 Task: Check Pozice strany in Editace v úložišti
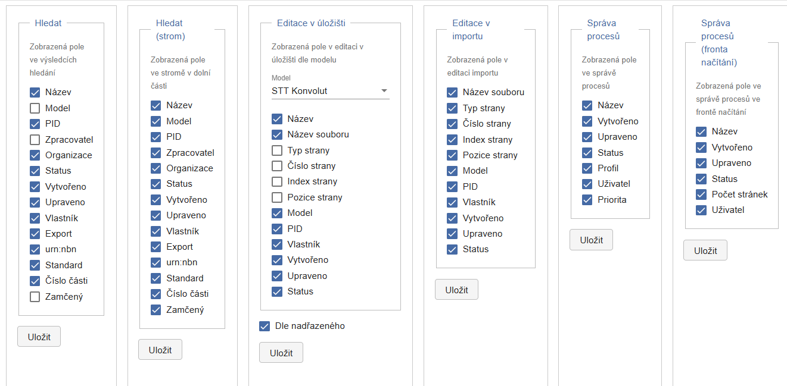pyautogui.click(x=277, y=197)
